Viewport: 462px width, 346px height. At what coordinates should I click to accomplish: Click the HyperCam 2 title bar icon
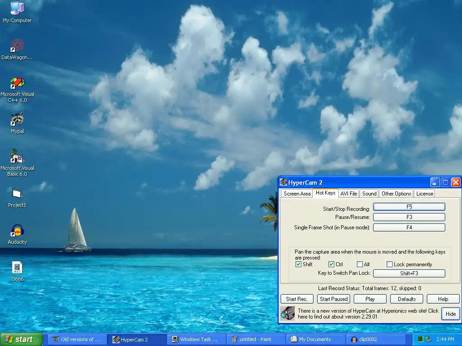tap(283, 182)
